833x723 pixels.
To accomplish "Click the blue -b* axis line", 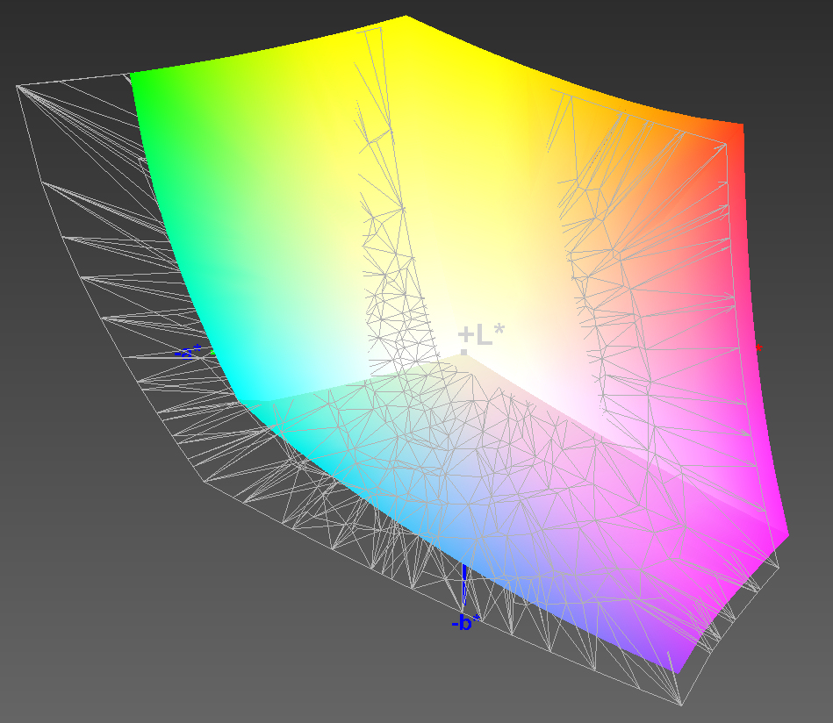I will pos(464,584).
